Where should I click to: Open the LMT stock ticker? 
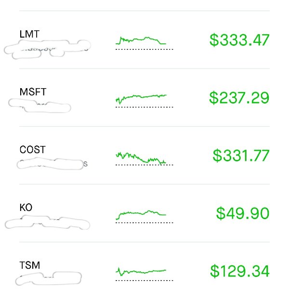point(29,34)
